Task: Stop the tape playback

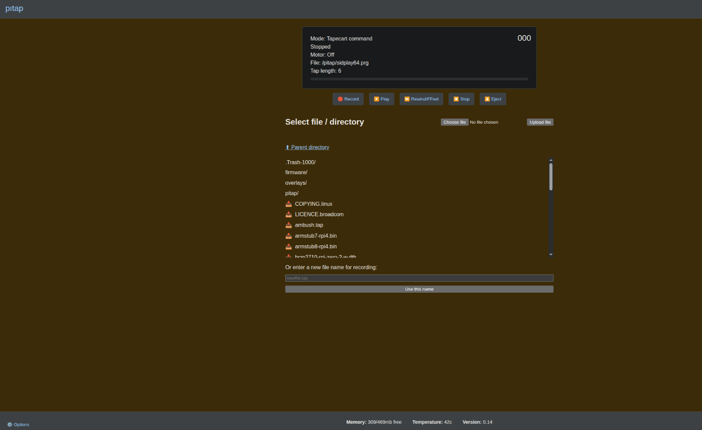Action: pos(462,99)
